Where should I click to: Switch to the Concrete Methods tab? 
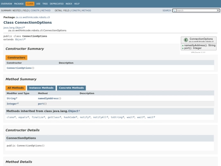pos(71,88)
